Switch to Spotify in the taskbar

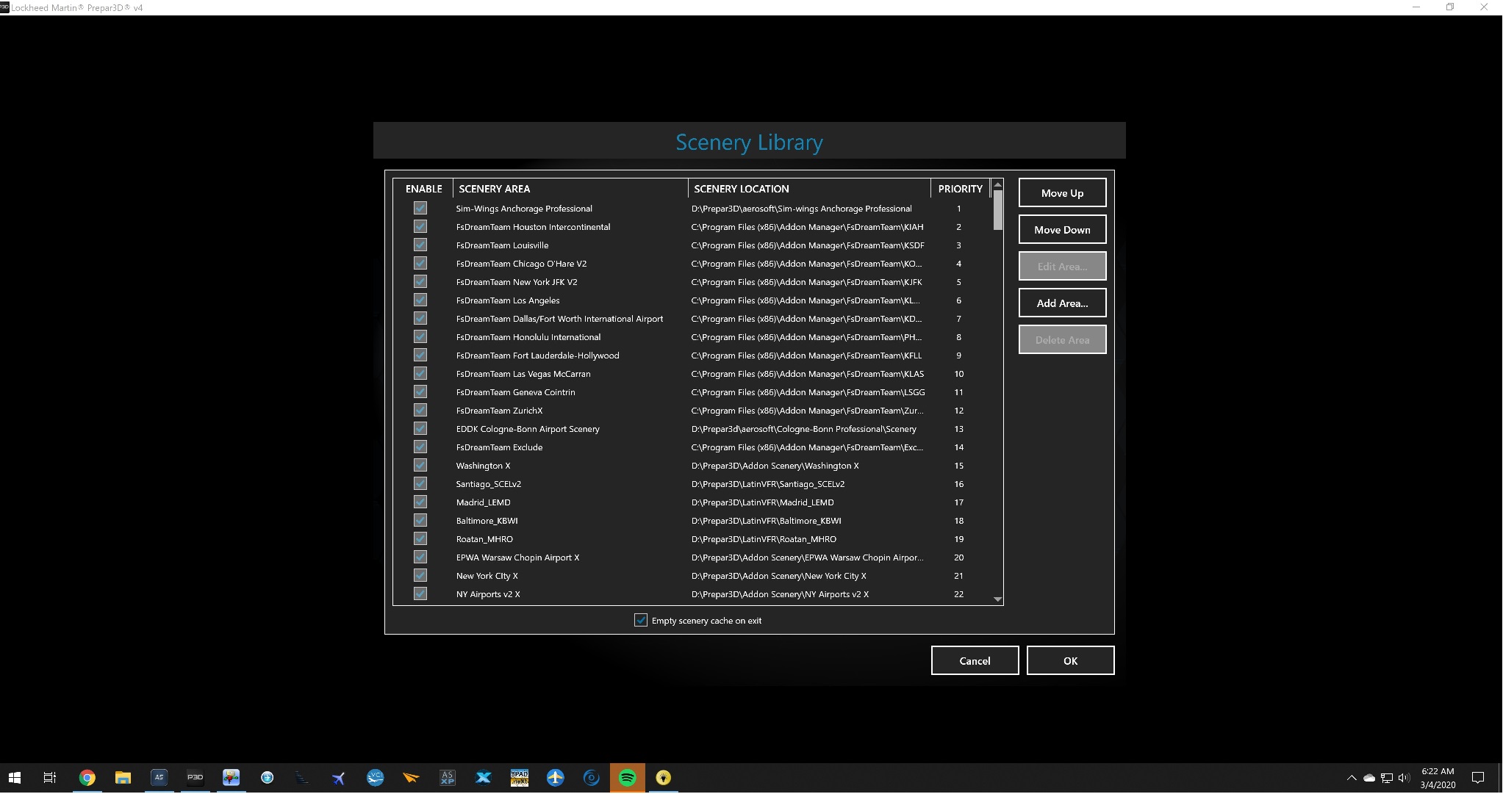(628, 778)
